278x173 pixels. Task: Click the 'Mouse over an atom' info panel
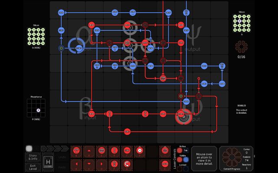click(x=204, y=159)
